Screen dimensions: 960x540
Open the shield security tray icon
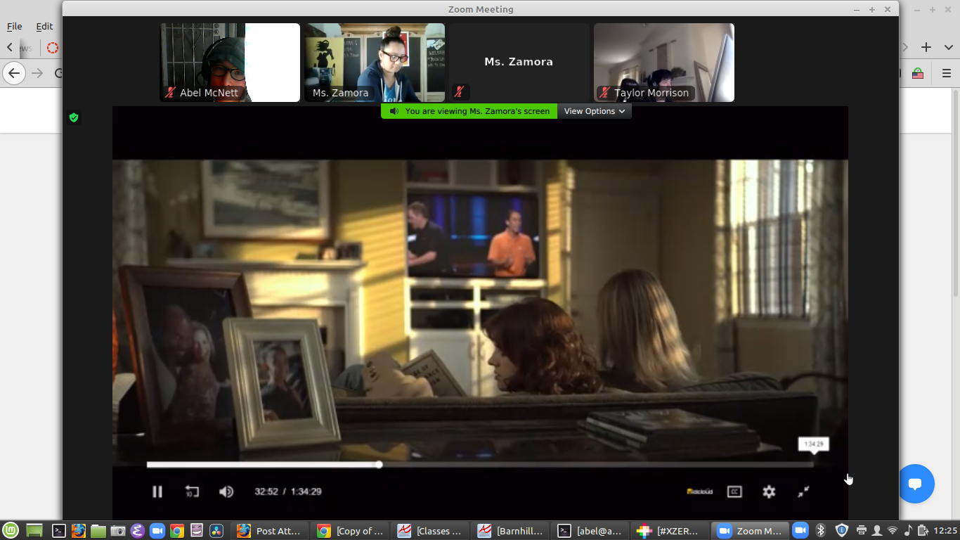coord(842,531)
